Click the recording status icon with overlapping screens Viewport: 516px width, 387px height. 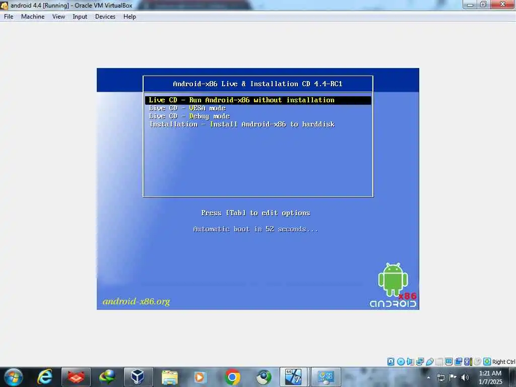tap(458, 362)
